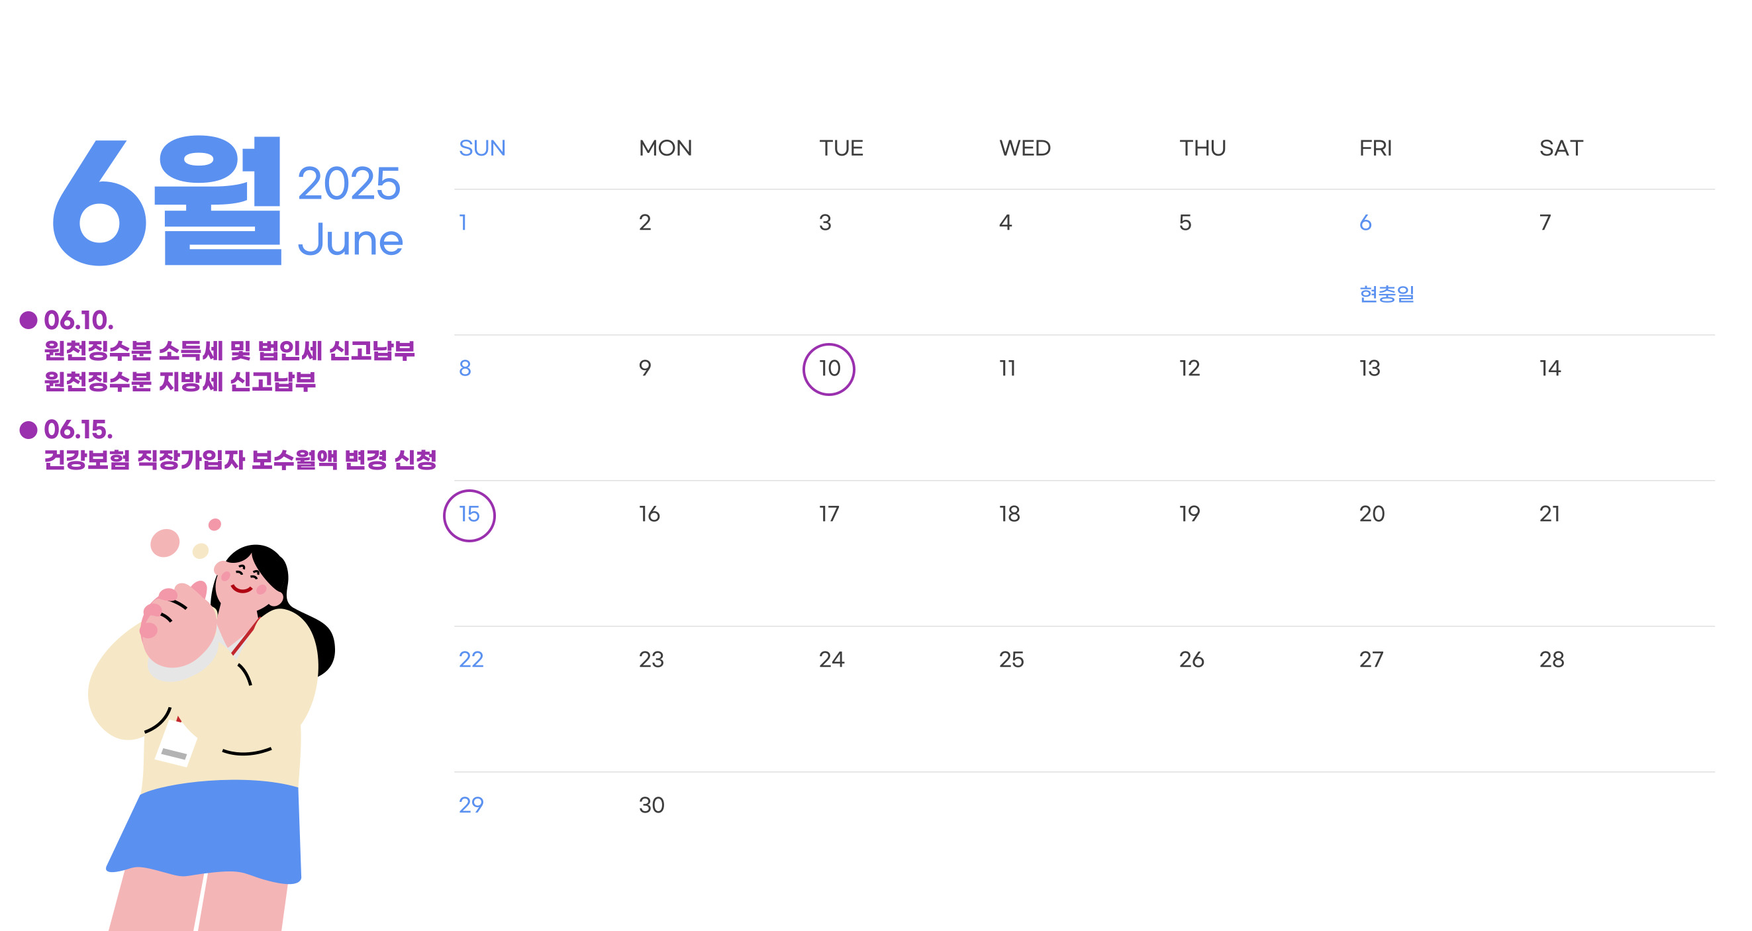The height and width of the screenshot is (931, 1752).
Task: Click the large pink bubble above the woman
Action: (x=165, y=543)
